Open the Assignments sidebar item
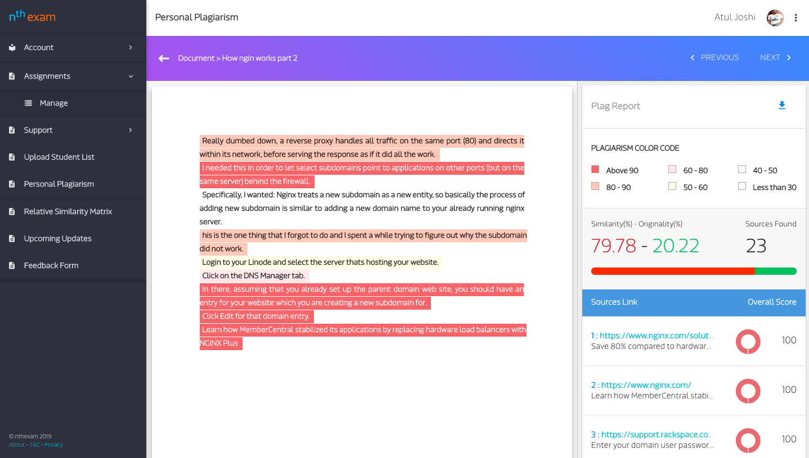The height and width of the screenshot is (458, 809). [x=73, y=76]
